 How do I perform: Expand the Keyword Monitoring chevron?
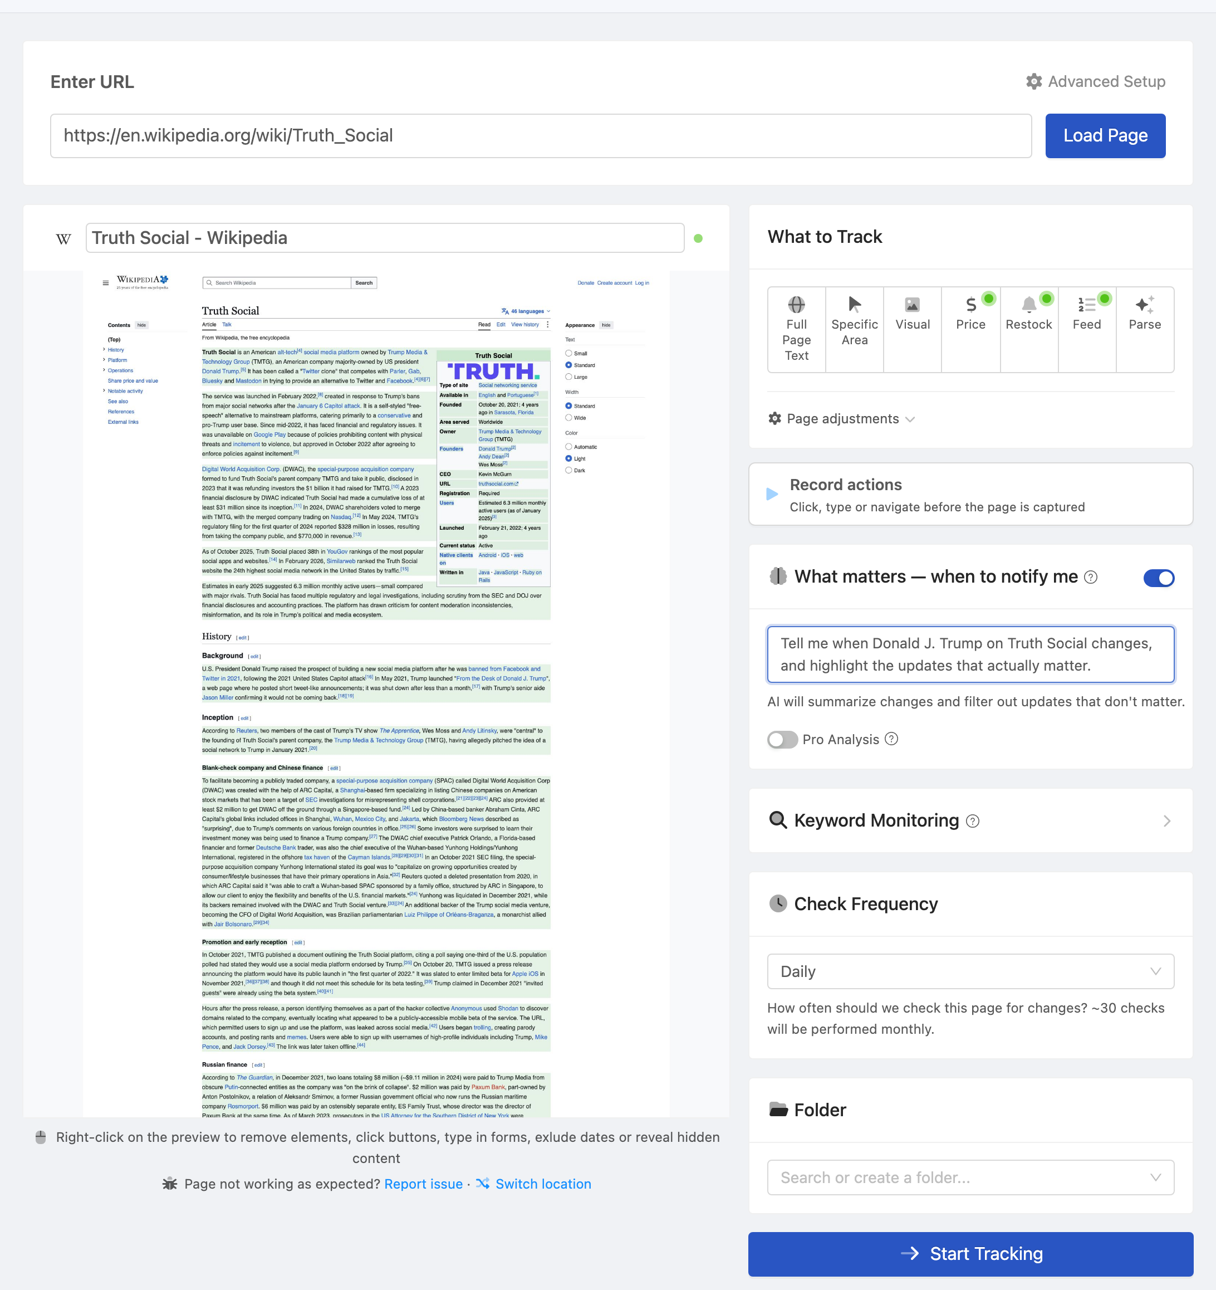(x=1166, y=821)
